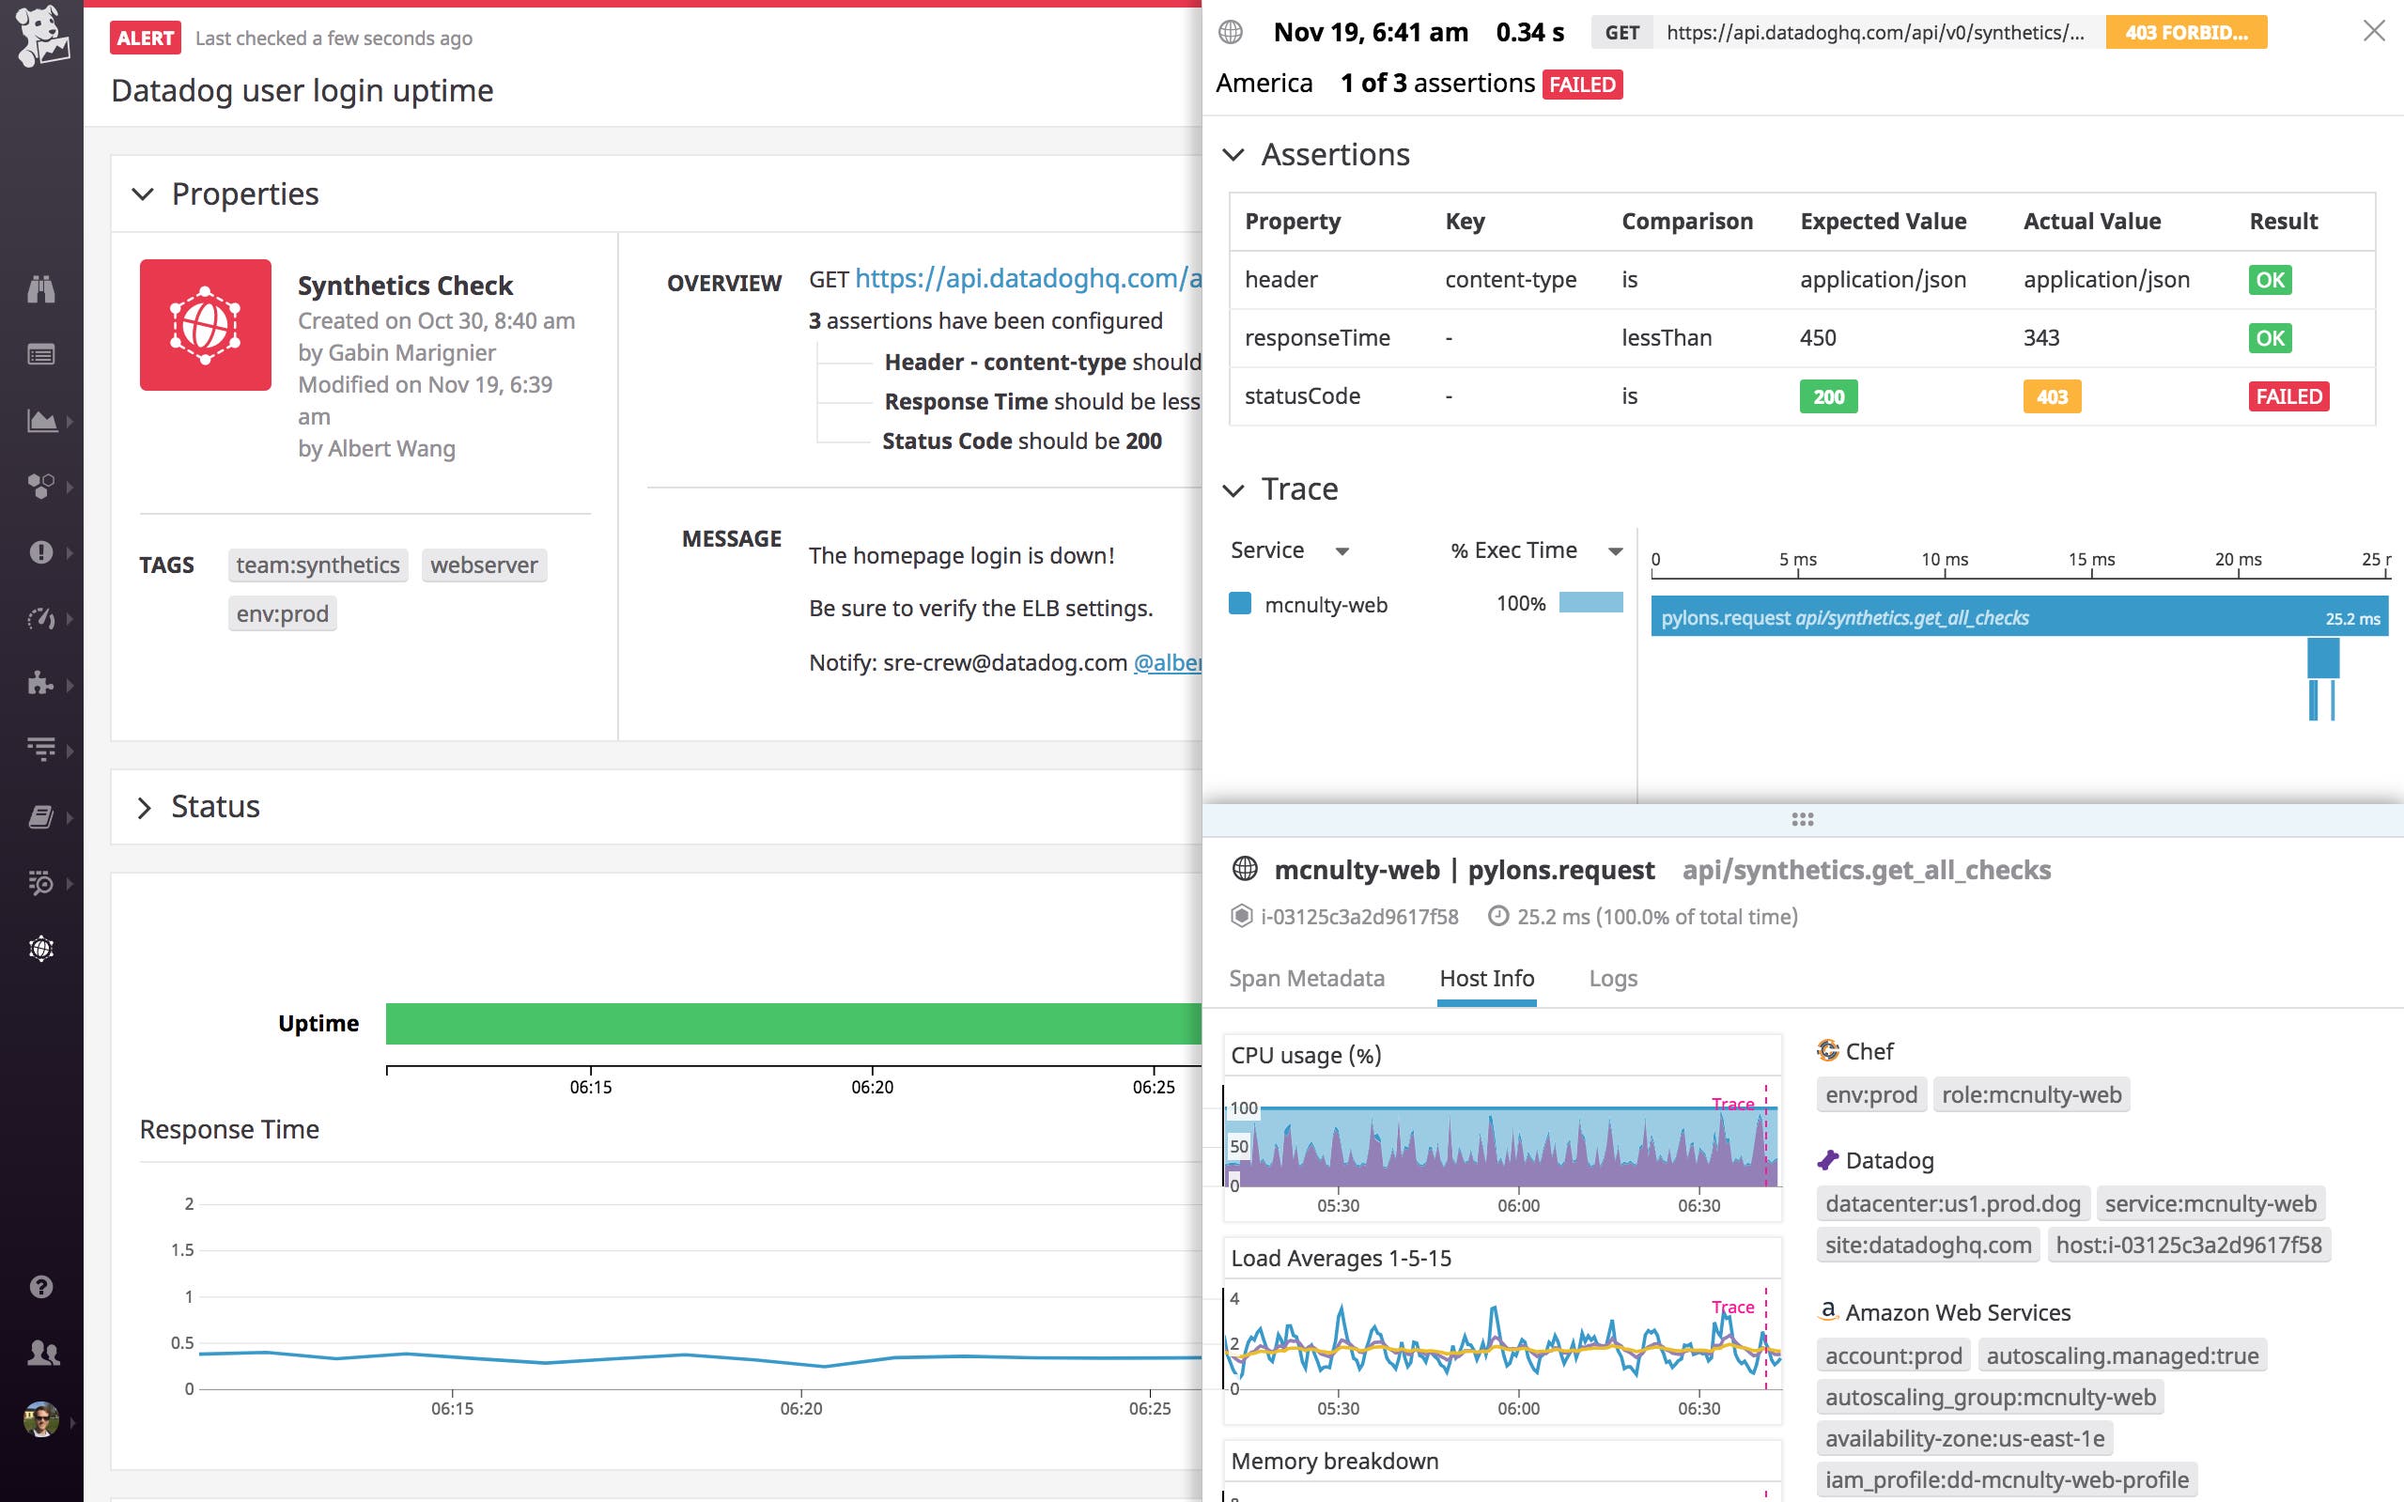The height and width of the screenshot is (1502, 2404).
Task: Select the team:synthetics tag
Action: [317, 565]
